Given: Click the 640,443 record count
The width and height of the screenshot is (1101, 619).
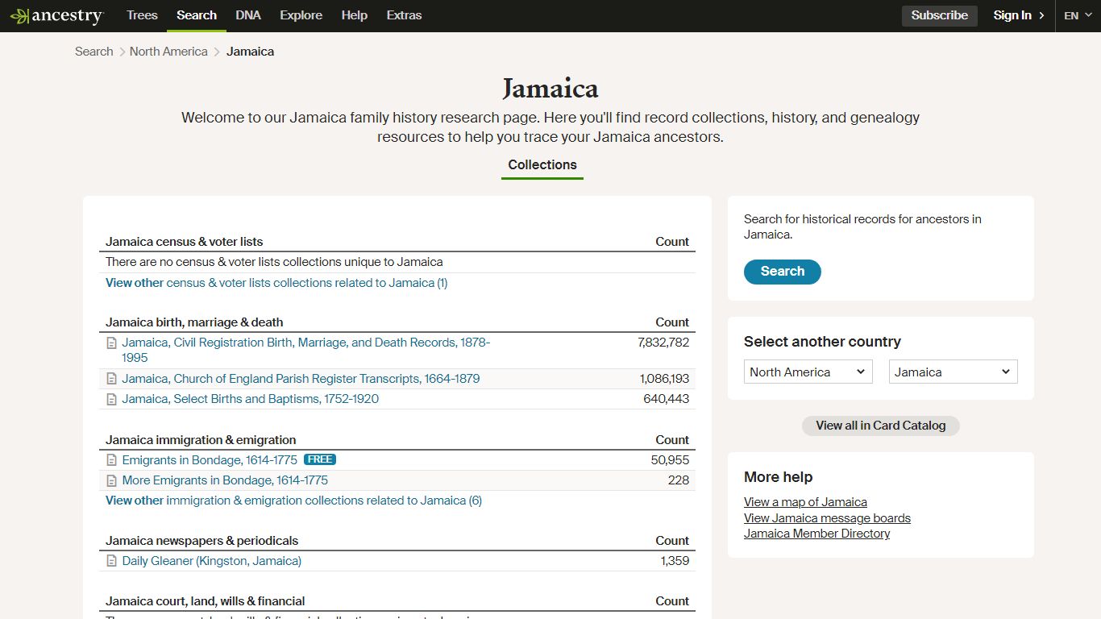Looking at the screenshot, I should tap(667, 399).
